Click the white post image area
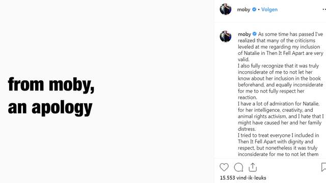Screen dimensions: 326x183 (x=106, y=91)
